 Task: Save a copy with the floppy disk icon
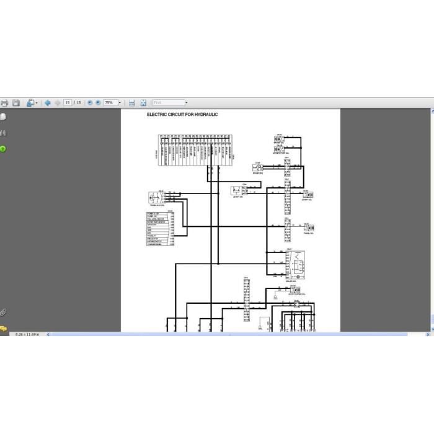15,103
